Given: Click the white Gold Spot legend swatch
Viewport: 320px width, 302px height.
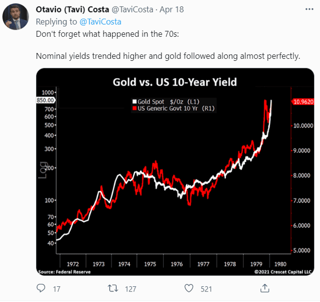Looking at the screenshot, I should (134, 102).
